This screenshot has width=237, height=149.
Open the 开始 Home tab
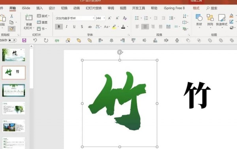pyautogui.click(x=13, y=8)
